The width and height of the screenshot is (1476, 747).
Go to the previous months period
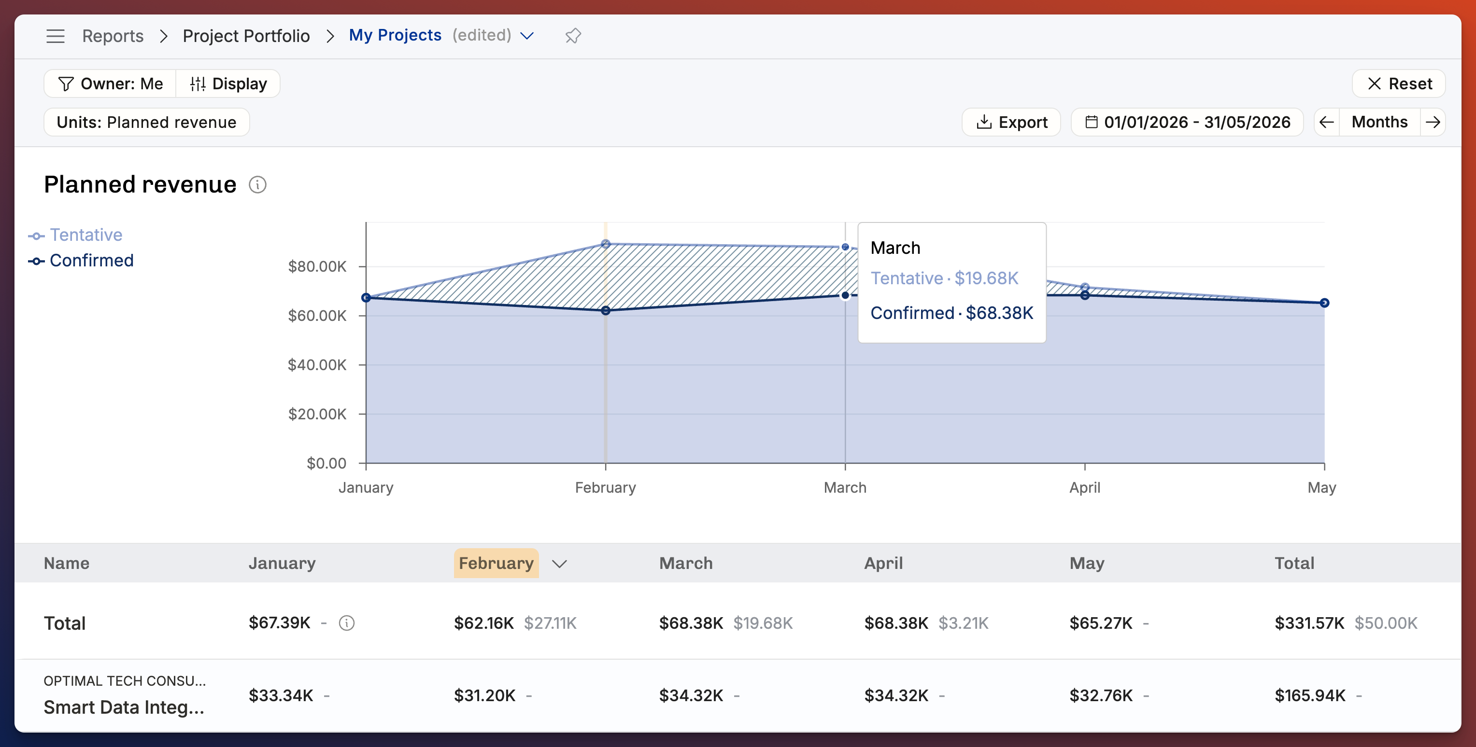click(1326, 122)
